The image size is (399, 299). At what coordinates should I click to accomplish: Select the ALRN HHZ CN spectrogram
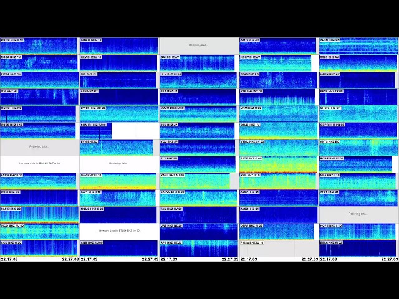click(x=359, y=45)
